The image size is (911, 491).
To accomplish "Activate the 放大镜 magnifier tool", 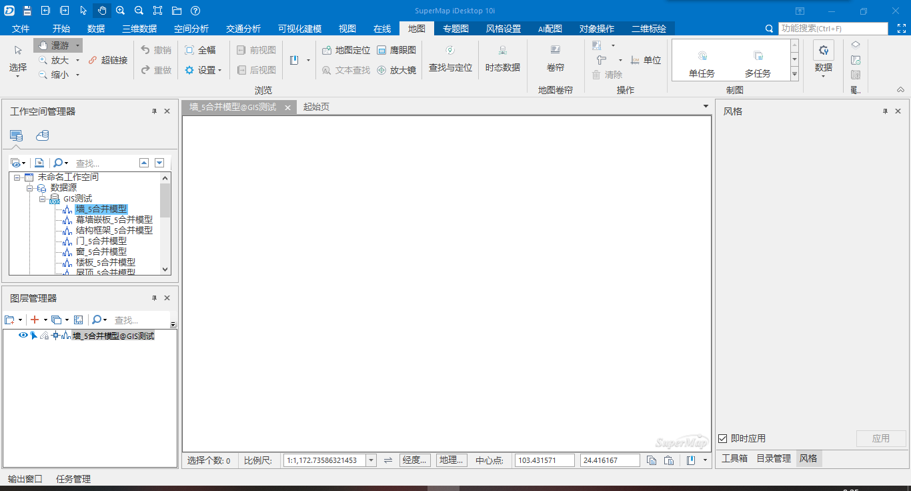I will tap(396, 70).
